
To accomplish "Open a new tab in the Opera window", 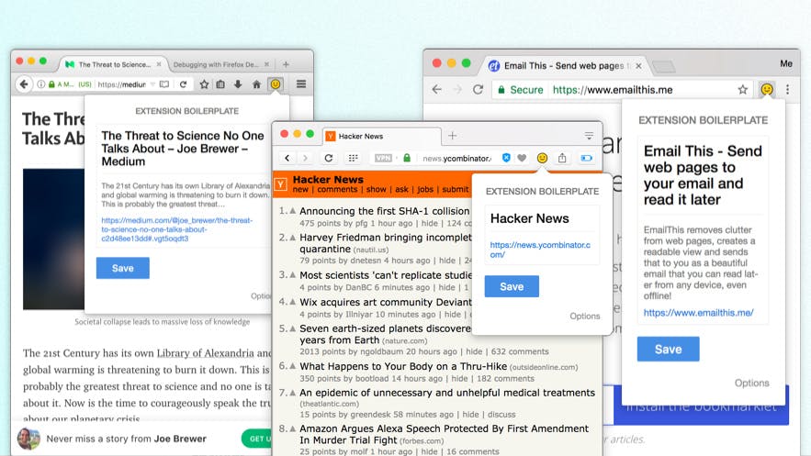I will coord(453,136).
